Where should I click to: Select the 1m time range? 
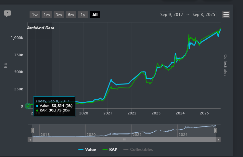pyautogui.click(x=47, y=15)
